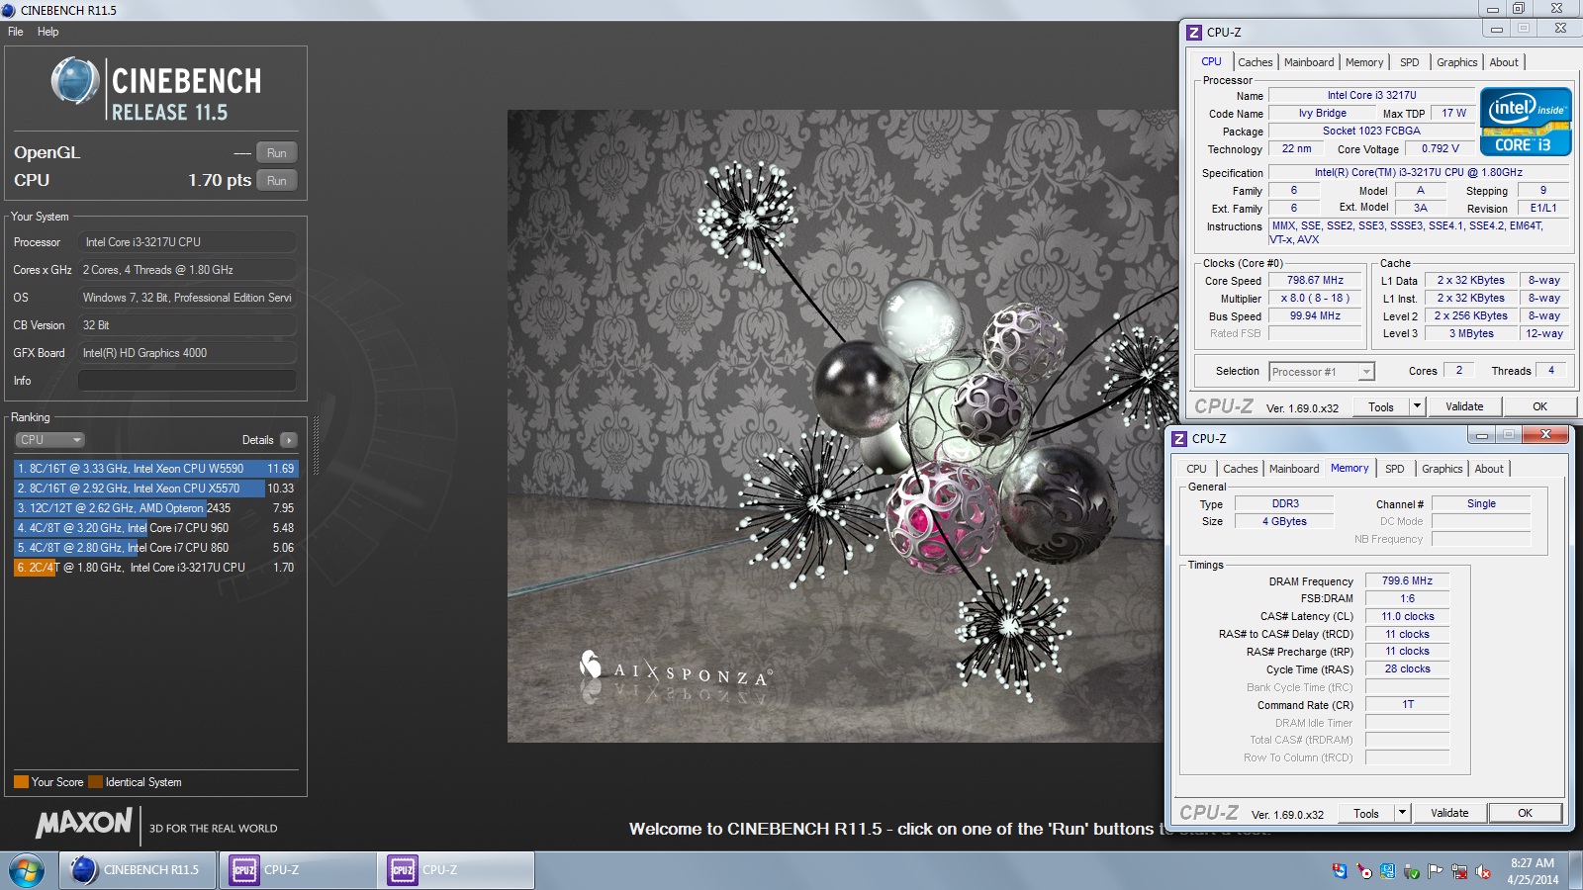Switch to second CPU-Z taskbar button
Screen dimensions: 1583x890
[456, 870]
